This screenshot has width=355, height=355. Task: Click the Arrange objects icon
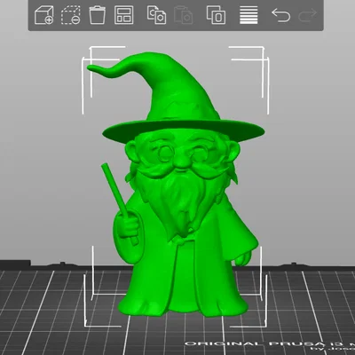pyautogui.click(x=124, y=15)
